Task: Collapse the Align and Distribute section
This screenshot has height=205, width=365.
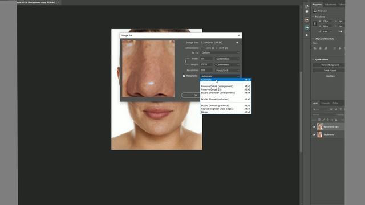Action: coord(313,39)
